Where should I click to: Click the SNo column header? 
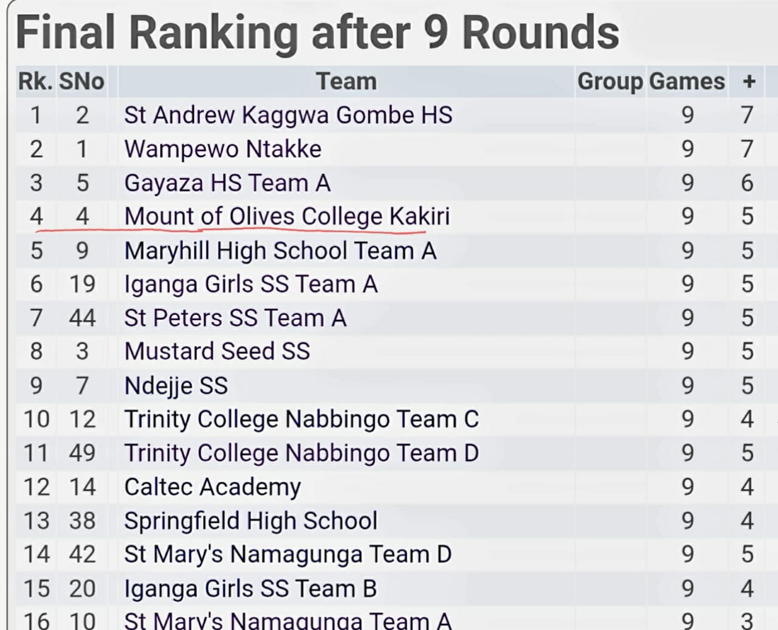81,81
